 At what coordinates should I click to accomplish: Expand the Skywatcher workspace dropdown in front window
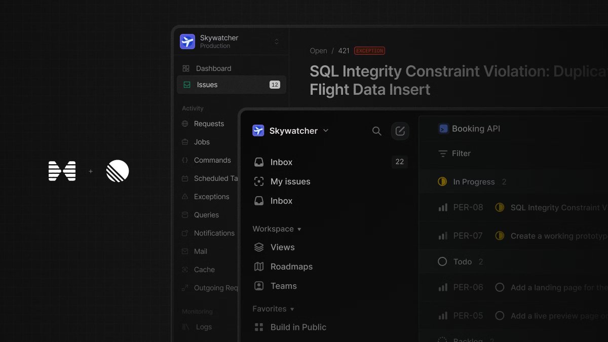click(326, 131)
